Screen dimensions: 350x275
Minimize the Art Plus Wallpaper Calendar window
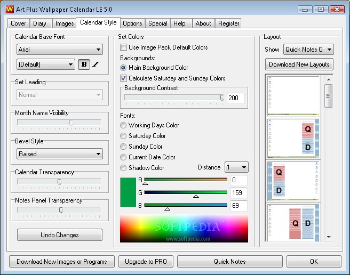point(305,10)
